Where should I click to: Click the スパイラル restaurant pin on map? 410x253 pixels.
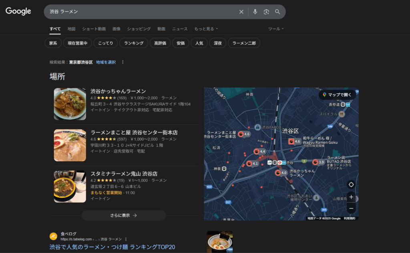point(342,114)
